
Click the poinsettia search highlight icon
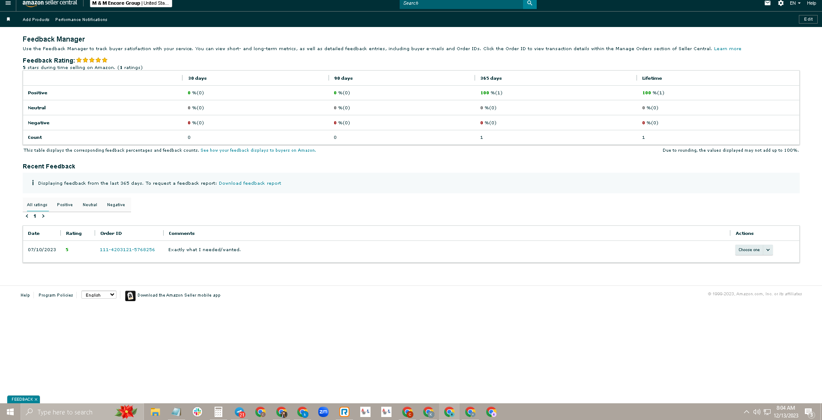pyautogui.click(x=126, y=412)
